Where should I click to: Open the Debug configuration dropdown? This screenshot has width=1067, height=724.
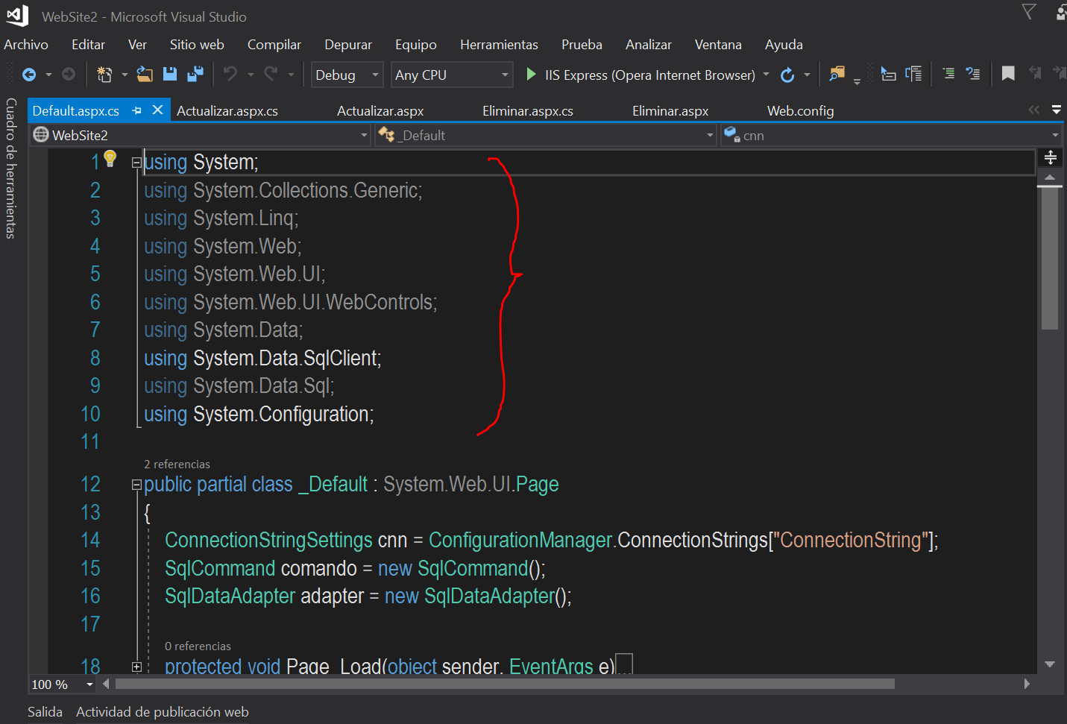tap(347, 75)
